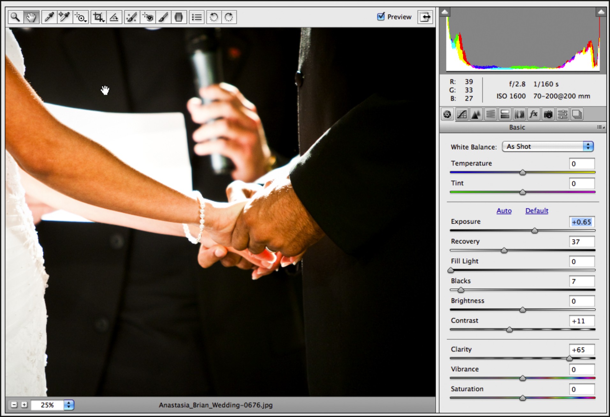Click the Fill Light slider handle

point(451,270)
